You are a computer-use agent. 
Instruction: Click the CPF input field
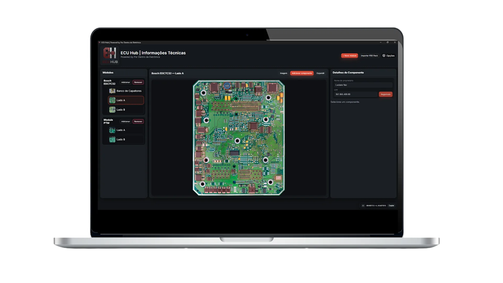pyautogui.click(x=356, y=94)
